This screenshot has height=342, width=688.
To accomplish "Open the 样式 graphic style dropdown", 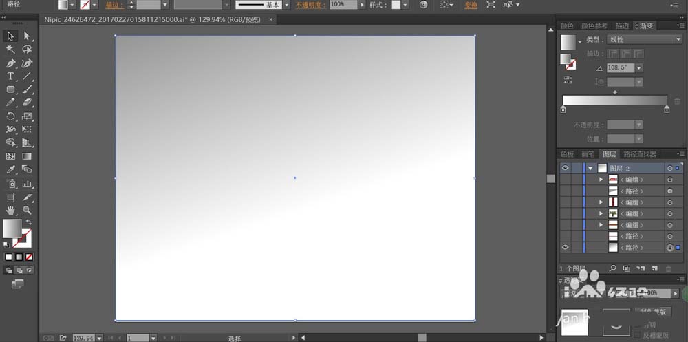I will 405,5.
